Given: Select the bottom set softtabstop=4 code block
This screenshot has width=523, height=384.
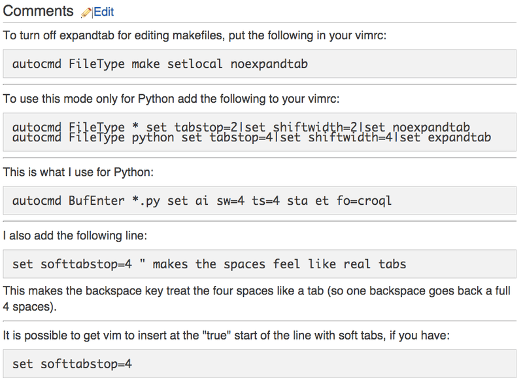Looking at the screenshot, I should pos(261,364).
